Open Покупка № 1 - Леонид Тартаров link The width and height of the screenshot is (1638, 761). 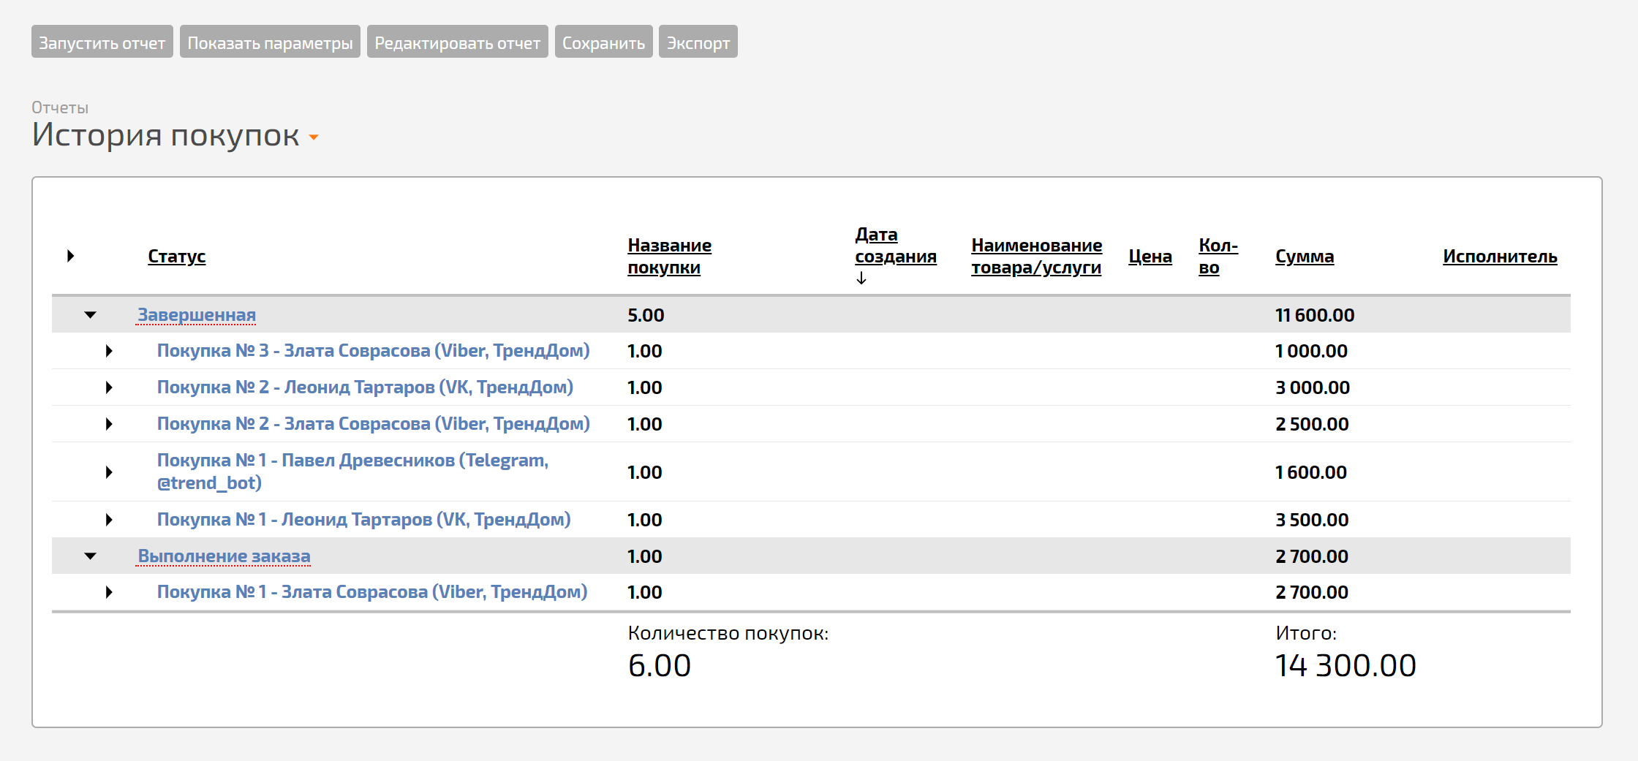[364, 520]
